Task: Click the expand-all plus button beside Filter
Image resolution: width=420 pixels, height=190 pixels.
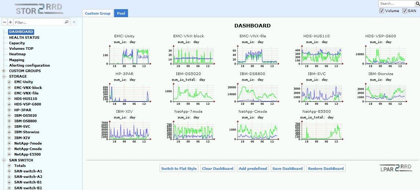Action: pyautogui.click(x=10, y=22)
